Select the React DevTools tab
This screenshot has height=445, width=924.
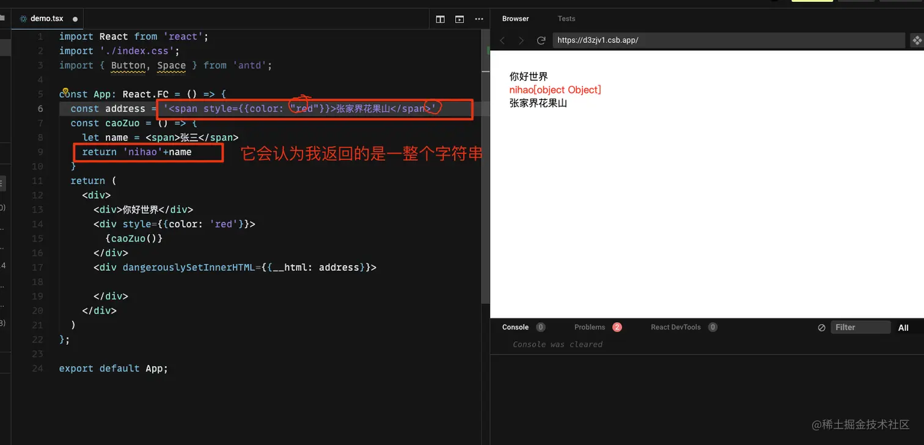click(676, 327)
